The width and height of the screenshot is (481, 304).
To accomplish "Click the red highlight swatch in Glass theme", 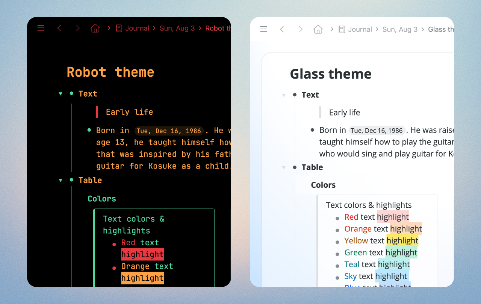I will coord(393,217).
